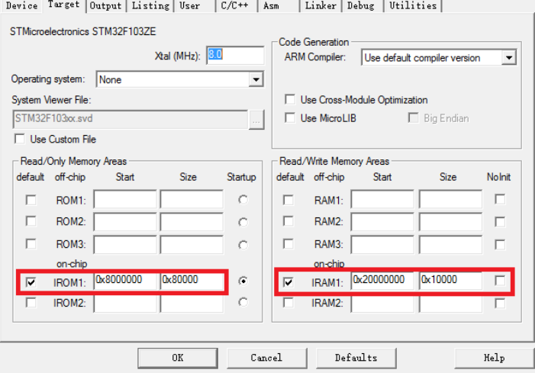Click the IRAM1 Start field 0x20000000

point(382,281)
